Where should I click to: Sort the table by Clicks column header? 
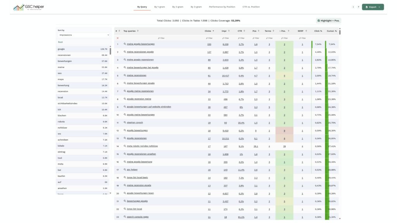click(x=208, y=31)
